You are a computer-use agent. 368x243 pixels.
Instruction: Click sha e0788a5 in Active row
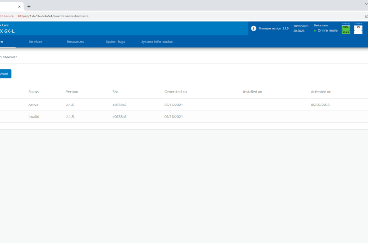coord(119,105)
